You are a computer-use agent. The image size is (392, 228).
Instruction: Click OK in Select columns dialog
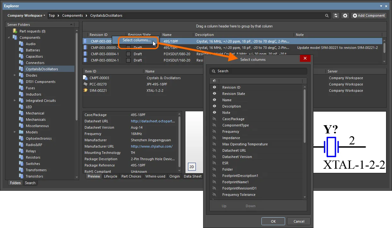(273, 221)
